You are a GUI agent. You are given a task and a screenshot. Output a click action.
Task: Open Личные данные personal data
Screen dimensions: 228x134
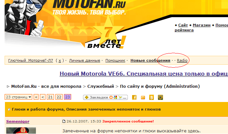[x=85, y=60]
